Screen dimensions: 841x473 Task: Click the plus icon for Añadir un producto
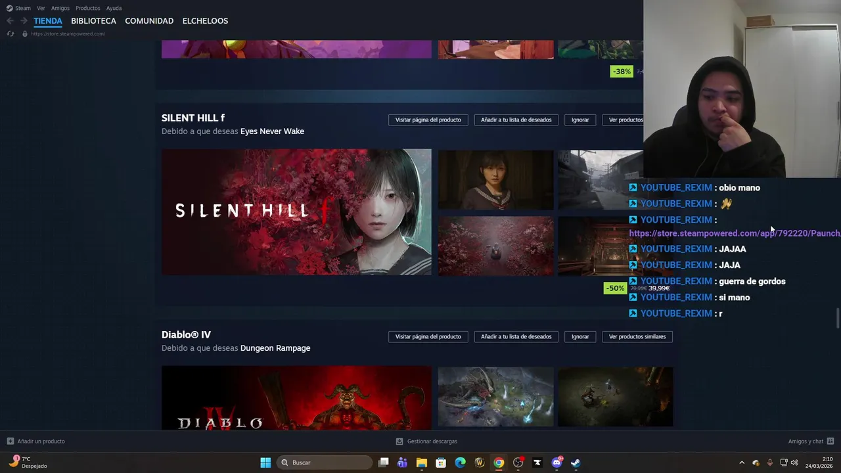tap(10, 441)
